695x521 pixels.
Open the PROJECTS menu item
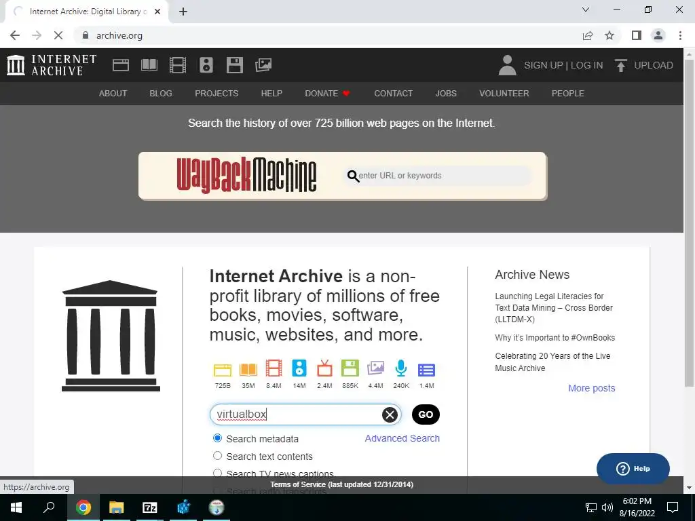pyautogui.click(x=217, y=94)
